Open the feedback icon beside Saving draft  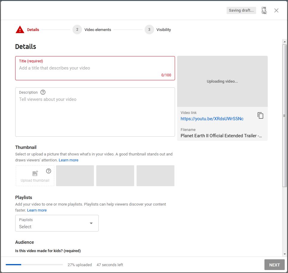pos(264,10)
